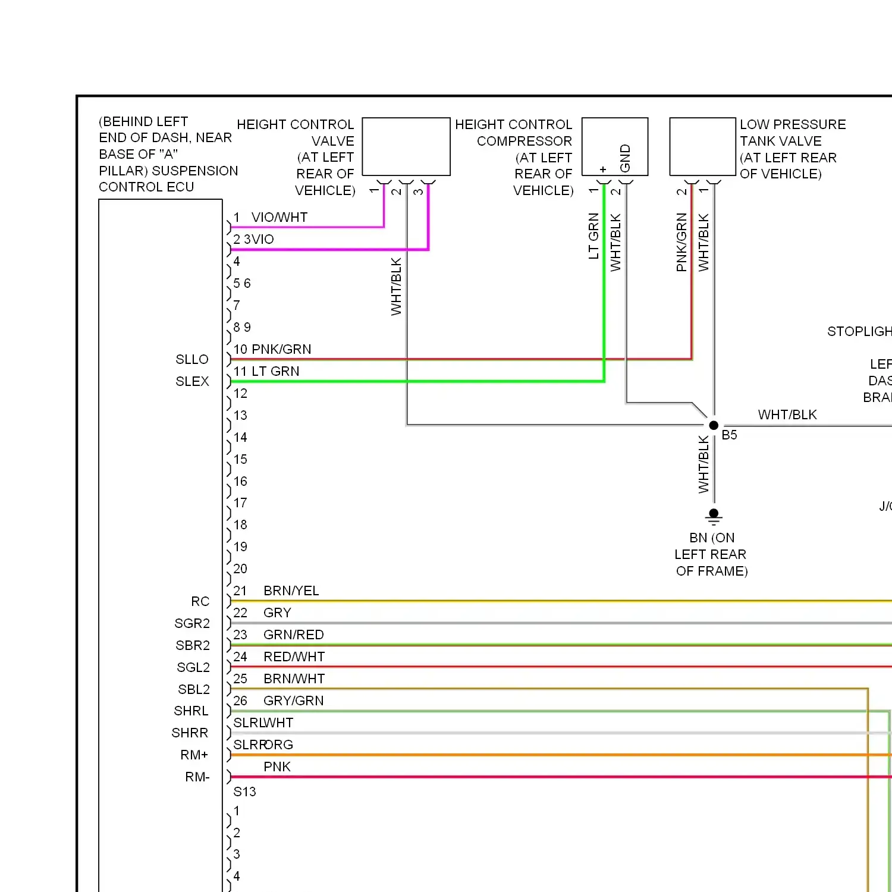This screenshot has height=892, width=892.
Task: Select the HEIGHT CONTROL COMPRESSOR label text
Action: pyautogui.click(x=513, y=157)
